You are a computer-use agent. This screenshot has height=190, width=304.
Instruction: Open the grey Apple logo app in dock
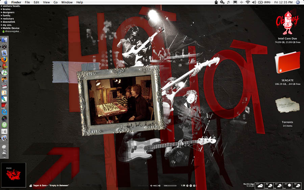tap(4, 132)
